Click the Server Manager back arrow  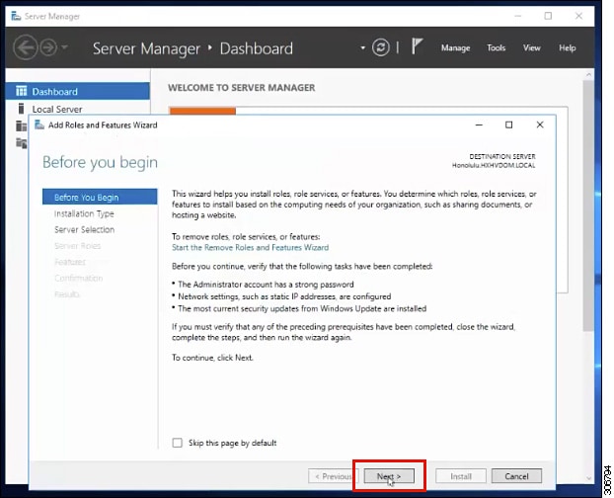tap(26, 47)
